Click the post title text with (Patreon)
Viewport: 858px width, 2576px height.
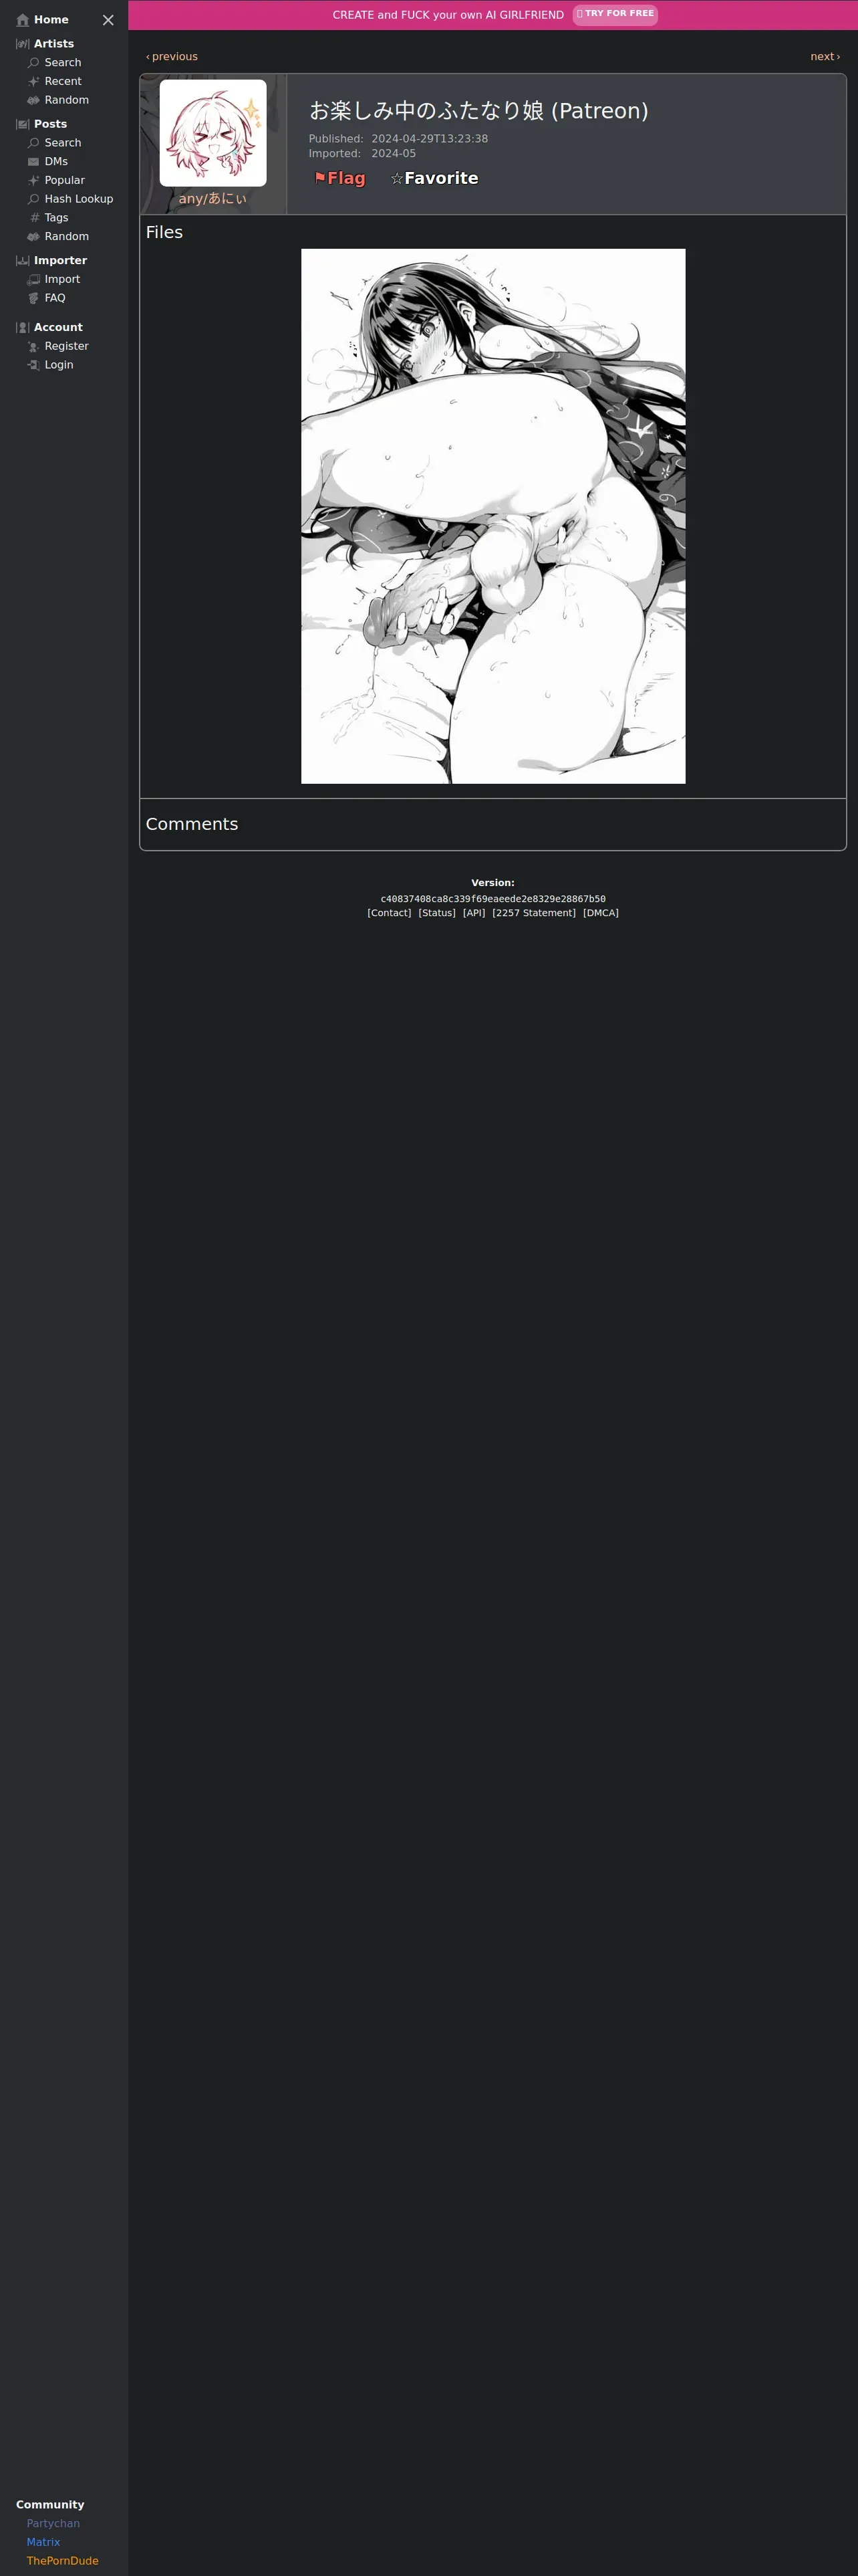click(478, 111)
